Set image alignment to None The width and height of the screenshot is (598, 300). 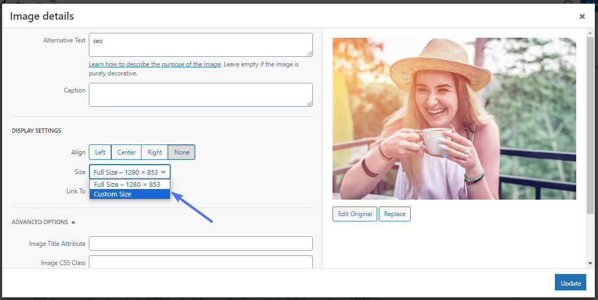pos(181,152)
